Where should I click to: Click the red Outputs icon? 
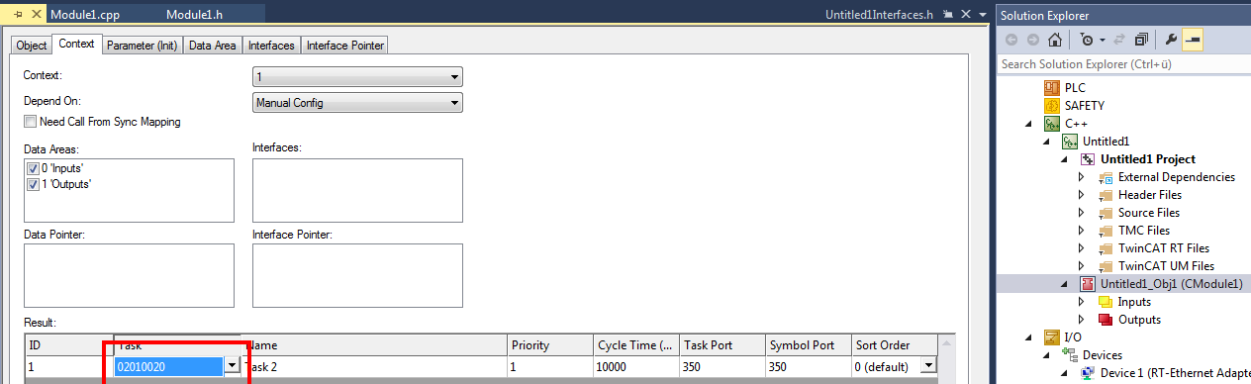[x=1106, y=320]
